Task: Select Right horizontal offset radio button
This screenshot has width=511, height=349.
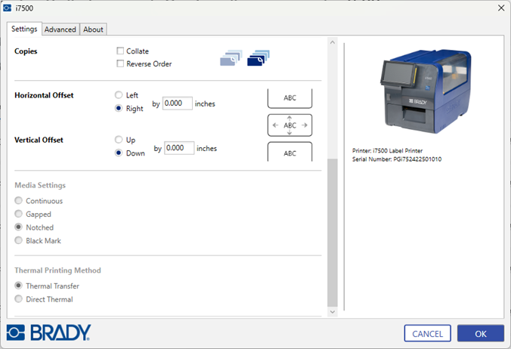Action: pos(119,108)
